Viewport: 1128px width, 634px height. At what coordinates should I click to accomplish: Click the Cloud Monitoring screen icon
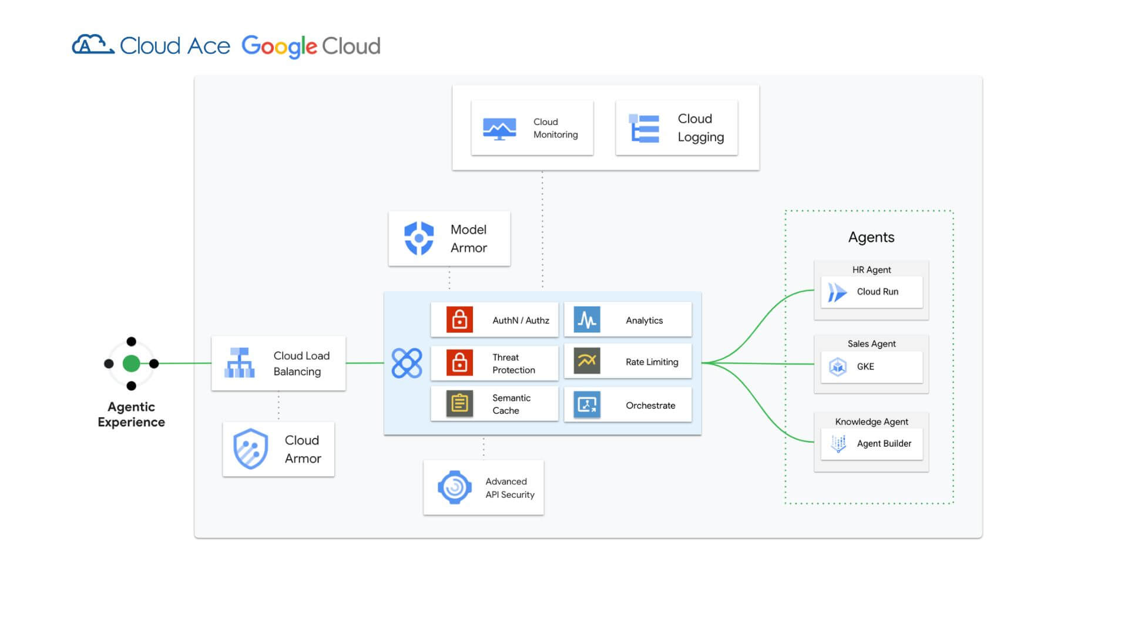pos(499,129)
